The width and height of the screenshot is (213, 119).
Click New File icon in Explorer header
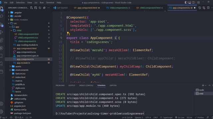[31, 8]
